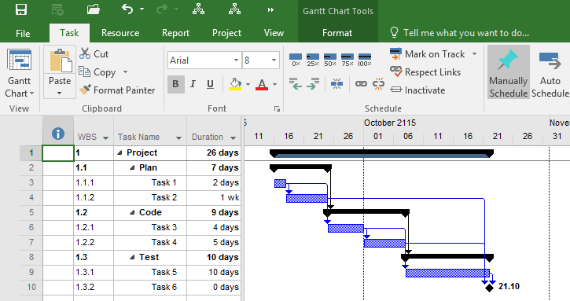Viewport: 570px width, 301px height.
Task: Click the Task 1 Gantt bar
Action: click(x=280, y=183)
